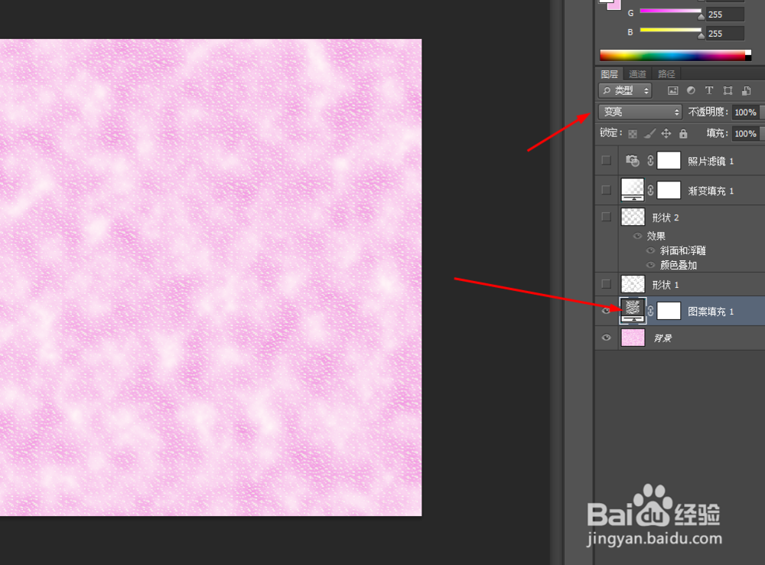Click the pink background color swatch
765x565 pixels.
615,5
